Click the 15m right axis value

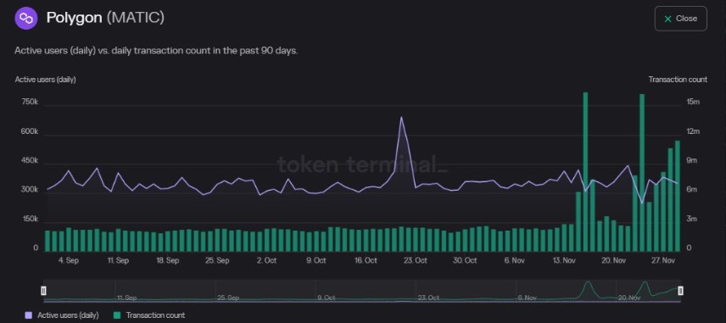click(693, 102)
